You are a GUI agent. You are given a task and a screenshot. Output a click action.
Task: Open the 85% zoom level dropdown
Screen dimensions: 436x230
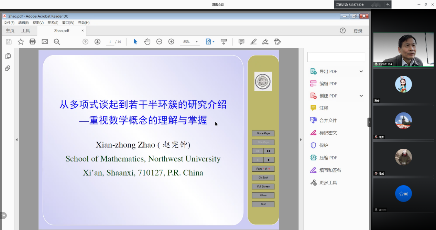(197, 42)
